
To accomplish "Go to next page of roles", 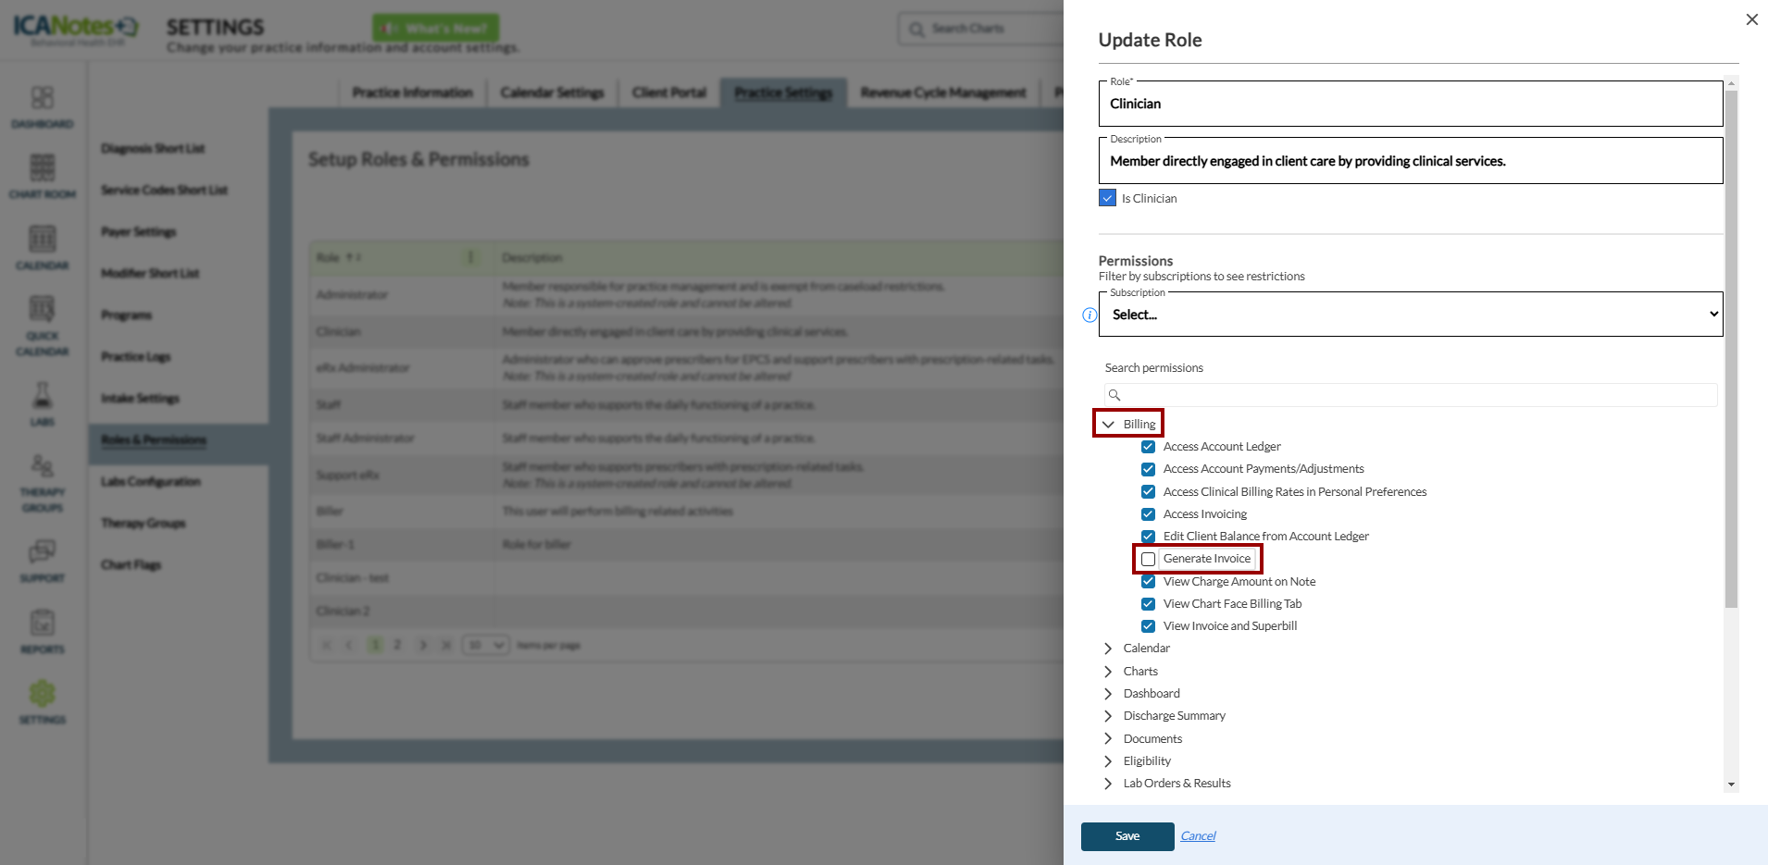I will 423,645.
